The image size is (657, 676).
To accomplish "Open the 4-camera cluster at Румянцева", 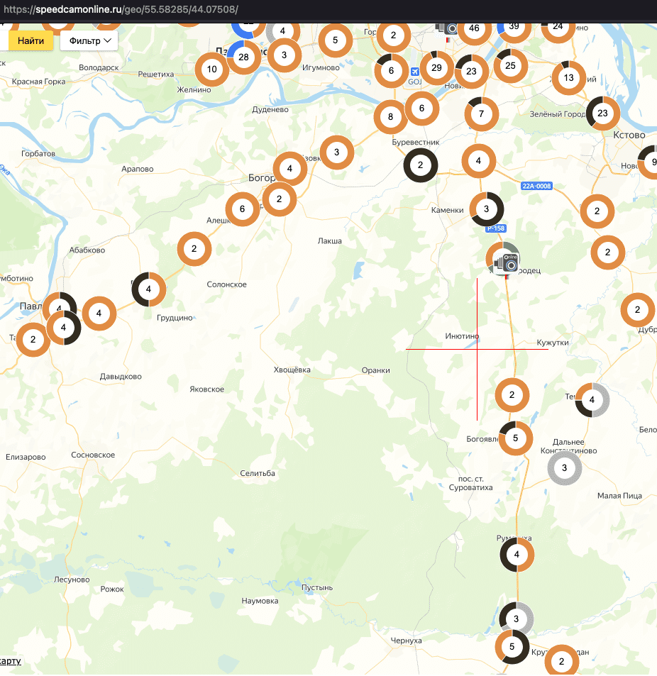I will click(517, 555).
